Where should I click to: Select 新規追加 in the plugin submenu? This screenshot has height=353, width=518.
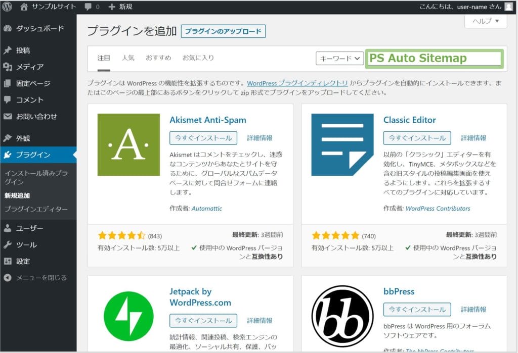pos(17,195)
